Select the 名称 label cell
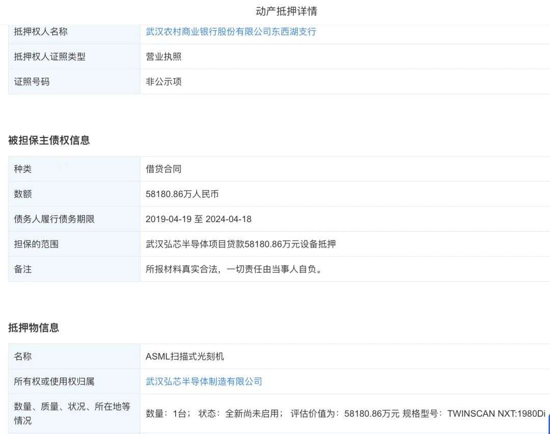This screenshot has width=550, height=434. pos(74,357)
